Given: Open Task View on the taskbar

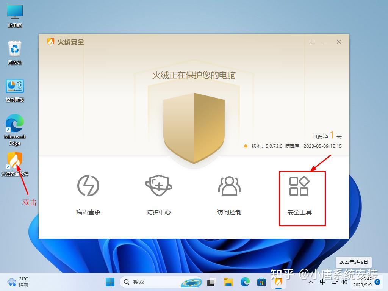Looking at the screenshot, I should (211, 282).
